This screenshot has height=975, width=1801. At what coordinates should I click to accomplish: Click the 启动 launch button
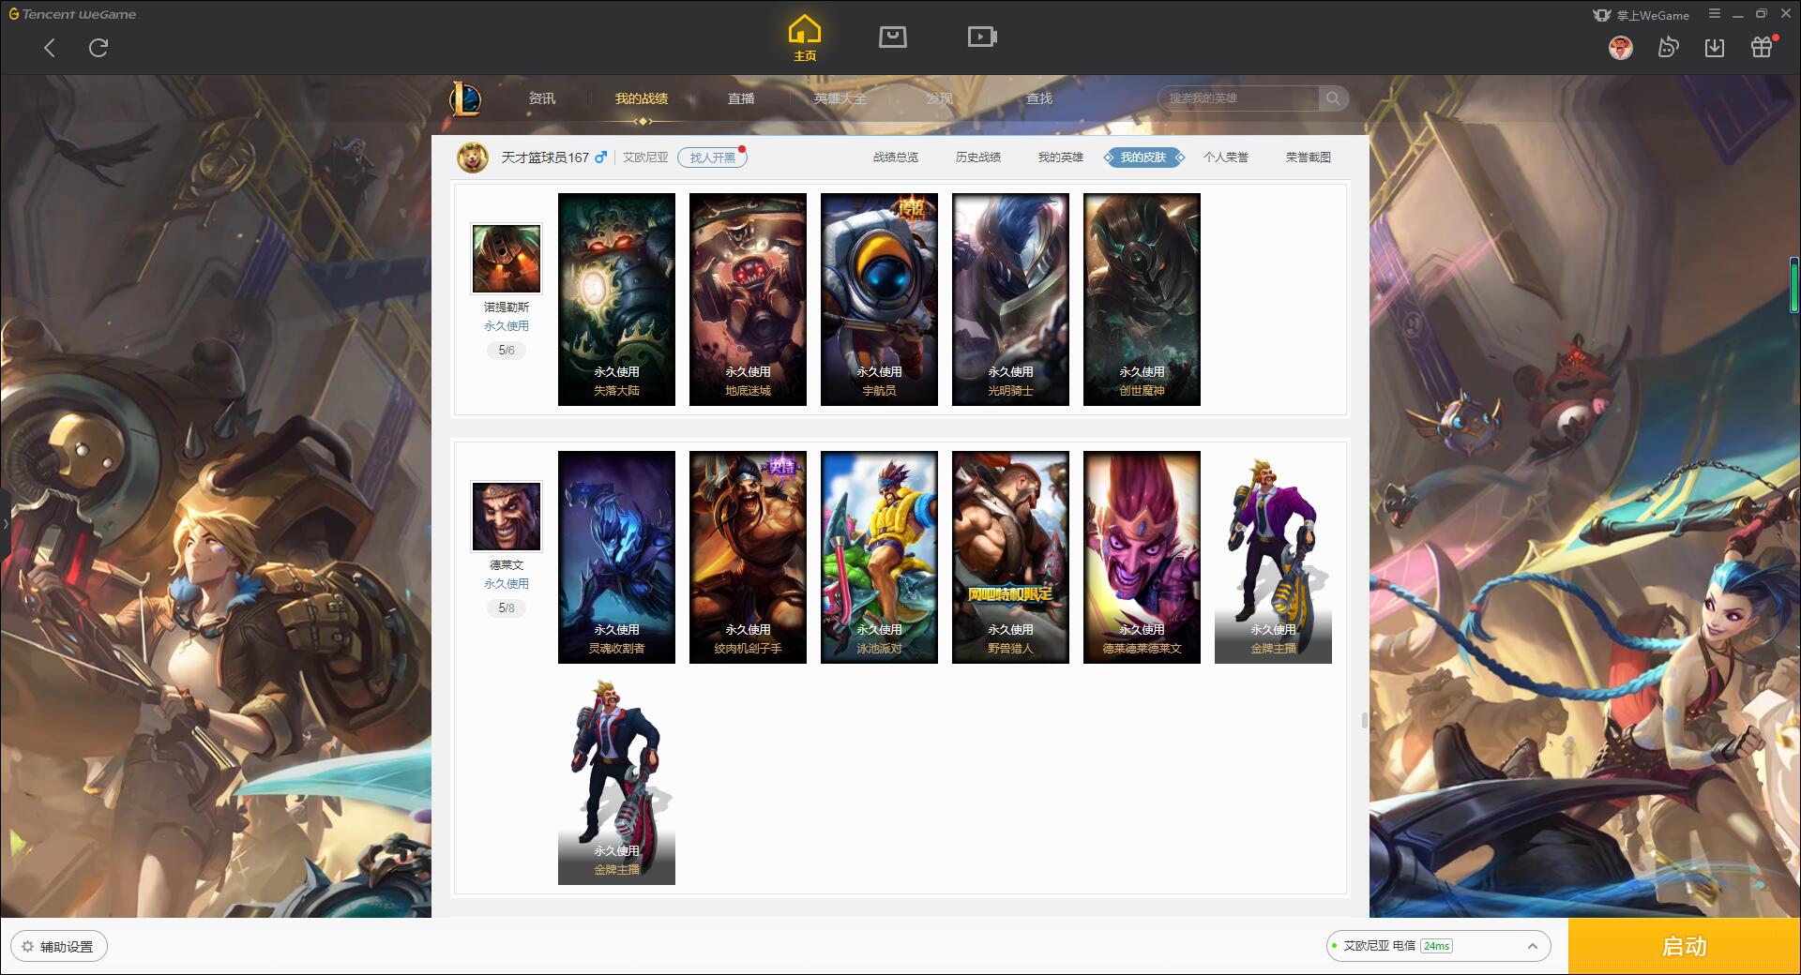coord(1684,946)
